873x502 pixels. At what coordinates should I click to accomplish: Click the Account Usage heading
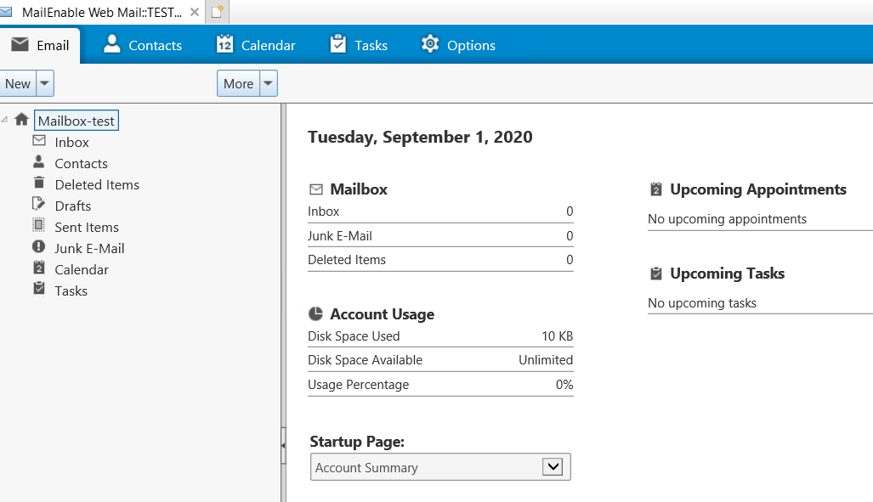[382, 314]
